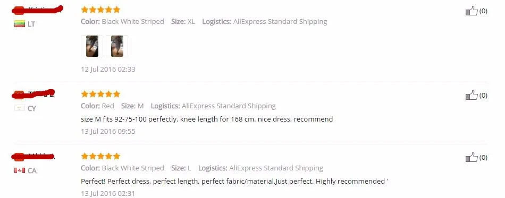The image size is (505, 198).
Task: Click thumbs-up on Canada reviewer's review
Action: click(472, 158)
